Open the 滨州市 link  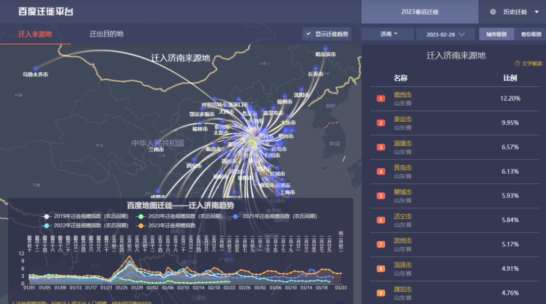[x=402, y=241]
